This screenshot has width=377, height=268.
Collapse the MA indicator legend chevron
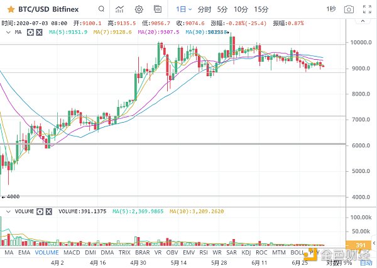point(8,32)
